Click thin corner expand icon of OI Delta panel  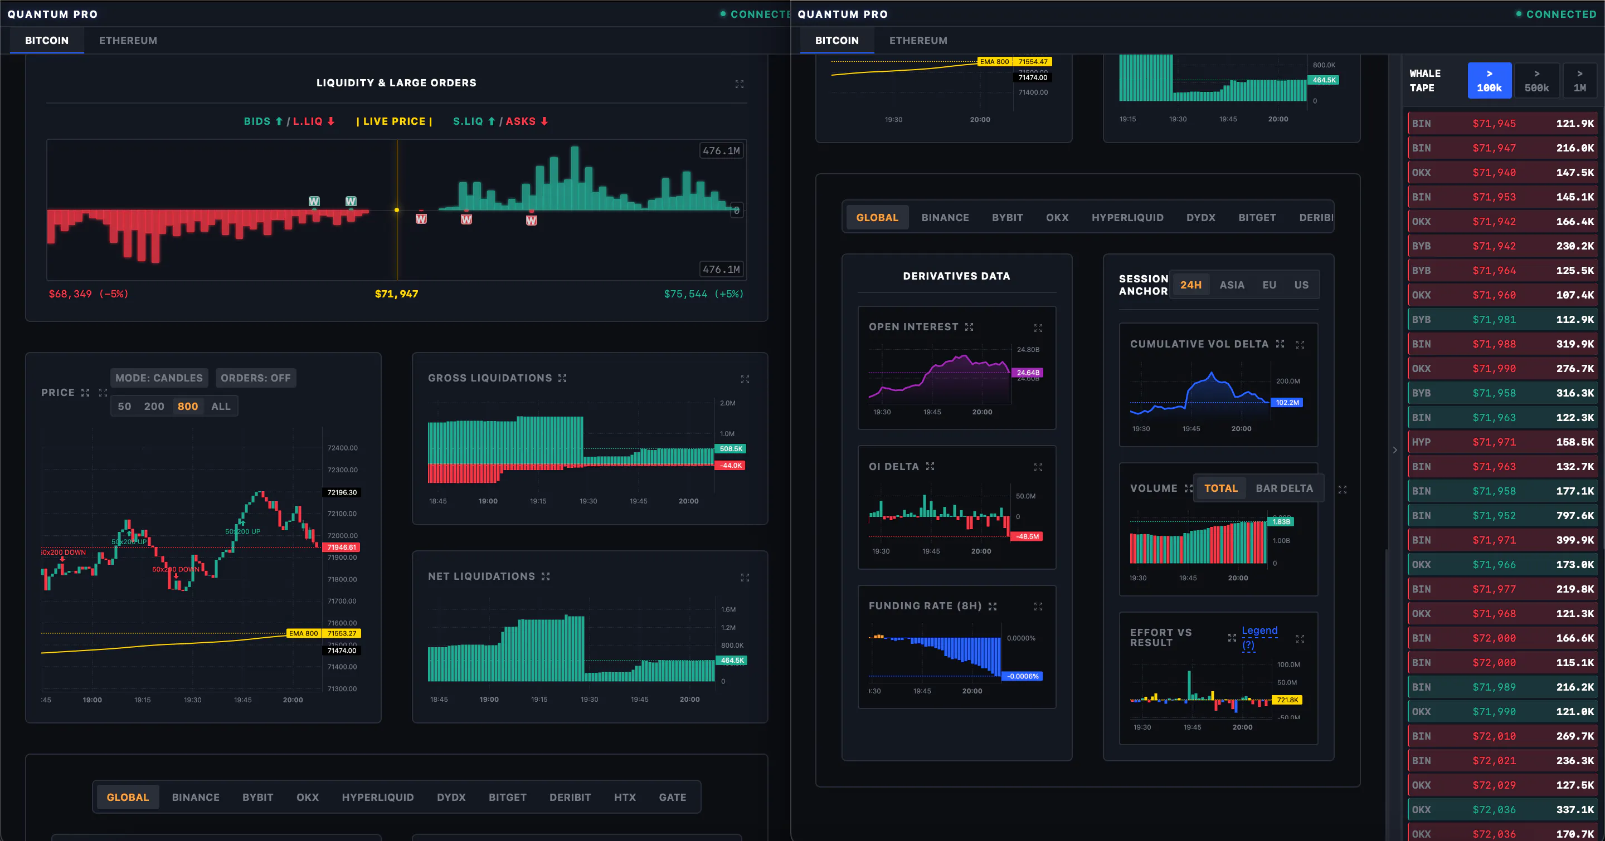click(x=1038, y=467)
